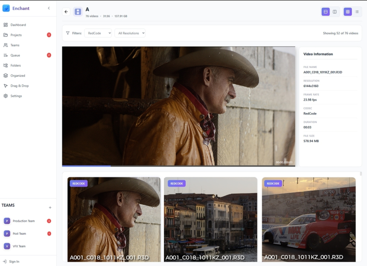Go to the Queue page
Image resolution: width=367 pixels, height=266 pixels.
coord(15,55)
